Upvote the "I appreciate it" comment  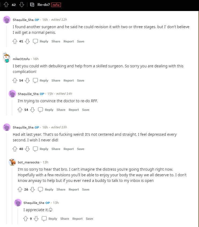pyautogui.click(x=26, y=219)
